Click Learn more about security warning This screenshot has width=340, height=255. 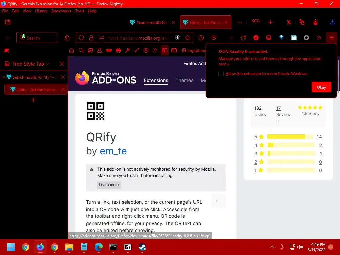[109, 185]
